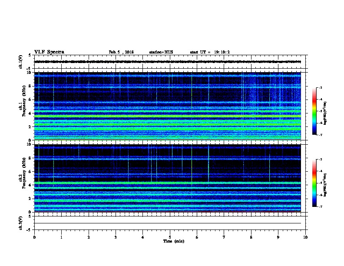Click the ch.2 "Frequency (kHz)" axis label
Viewport: 344px width, 266px height.
(x=24, y=173)
